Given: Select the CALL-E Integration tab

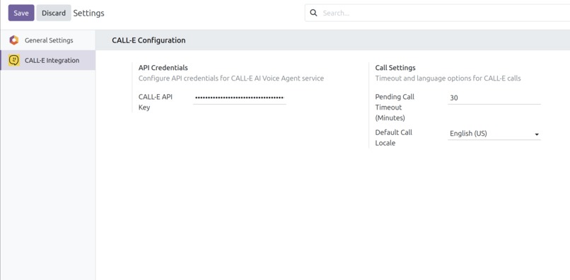Looking at the screenshot, I should tap(47, 60).
